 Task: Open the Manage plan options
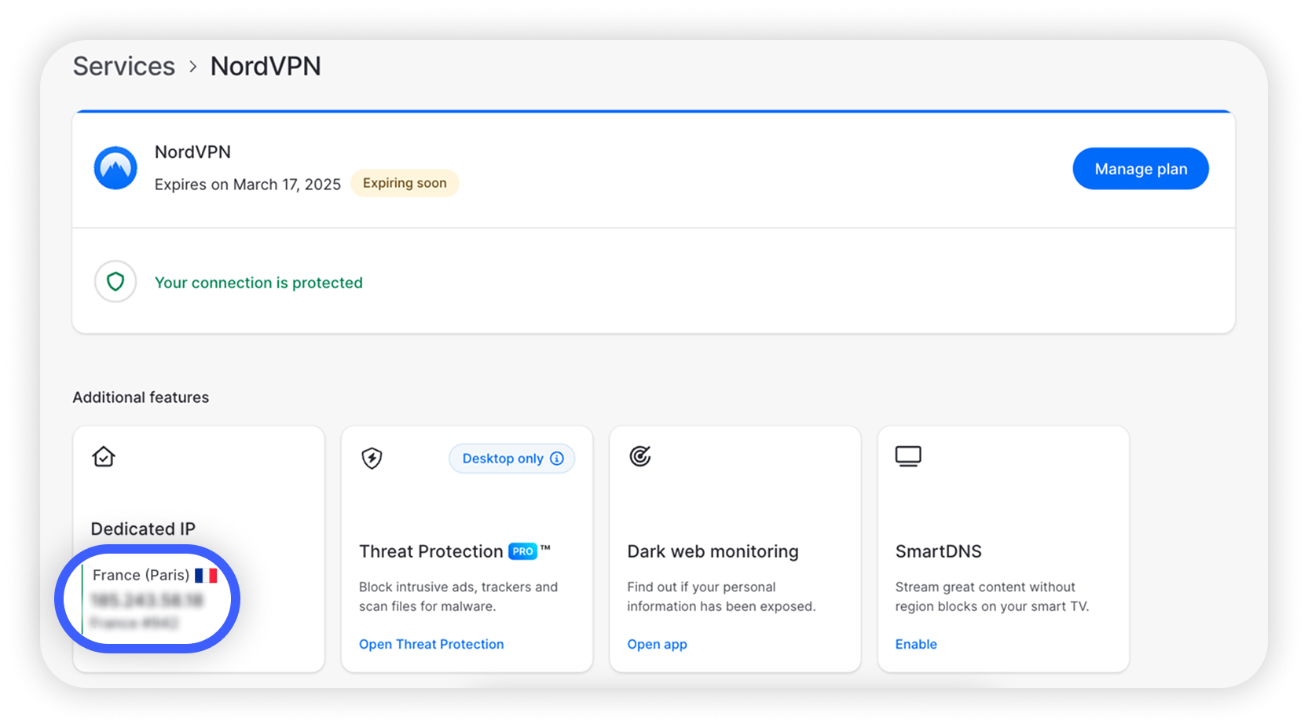click(1140, 168)
